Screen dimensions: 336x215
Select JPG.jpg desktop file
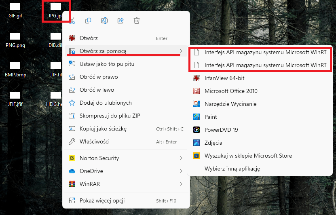click(x=55, y=11)
